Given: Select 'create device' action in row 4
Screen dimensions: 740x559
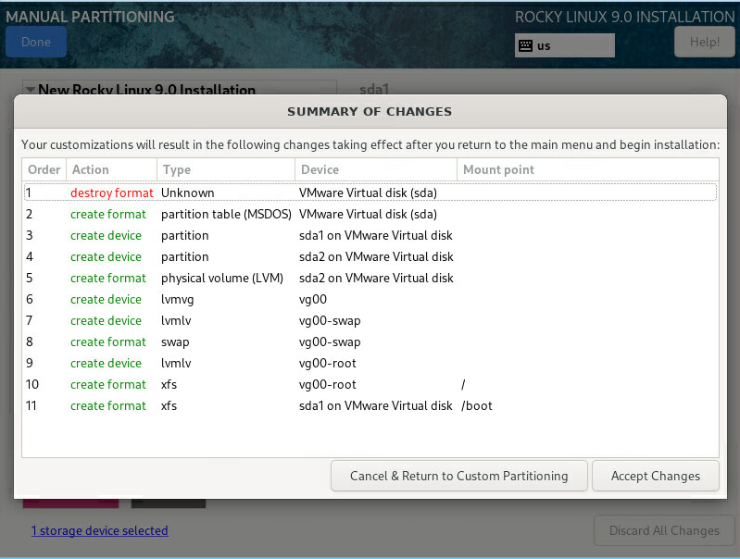Looking at the screenshot, I should tap(106, 256).
